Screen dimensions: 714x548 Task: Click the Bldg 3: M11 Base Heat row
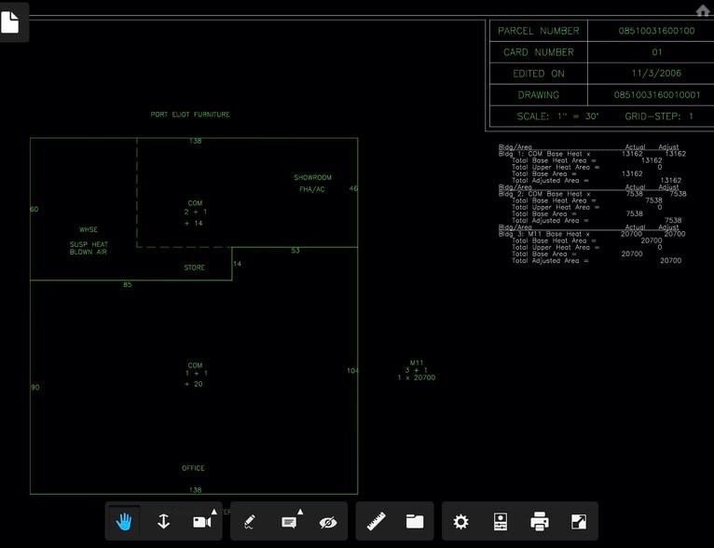pyautogui.click(x=592, y=234)
